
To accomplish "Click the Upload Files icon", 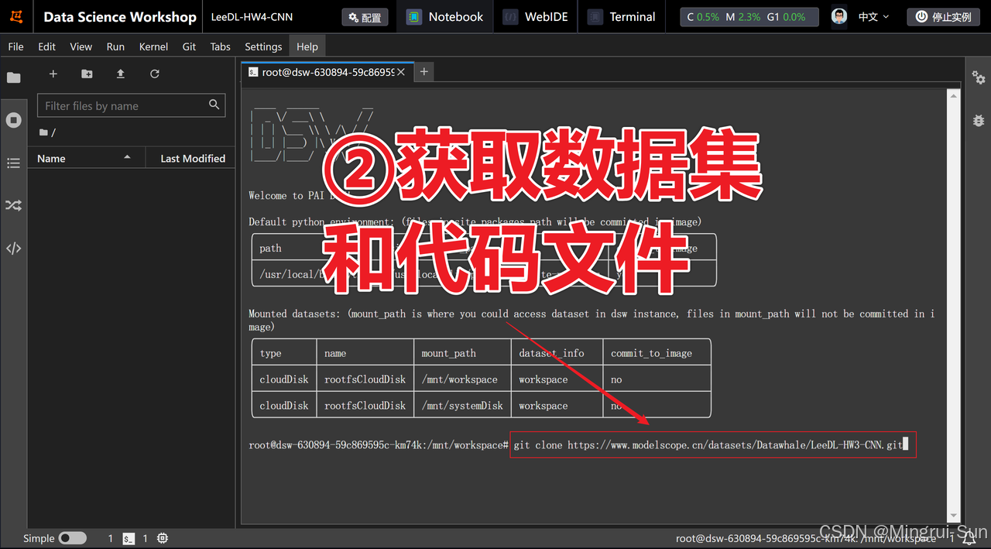I will pos(121,74).
